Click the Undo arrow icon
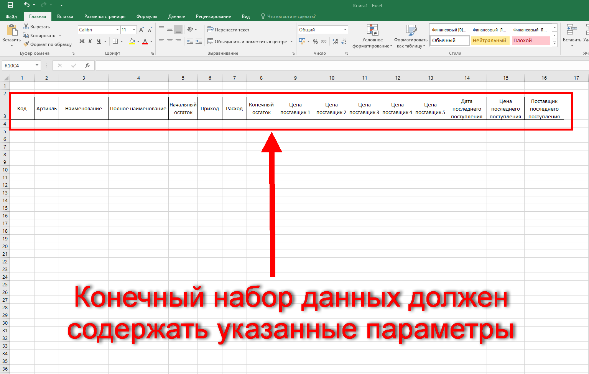The width and height of the screenshot is (589, 374). 26,5
